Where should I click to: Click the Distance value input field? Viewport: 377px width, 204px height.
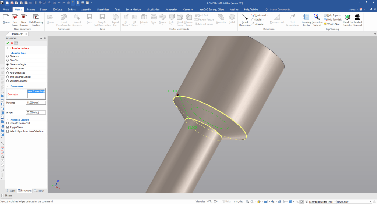(36, 103)
